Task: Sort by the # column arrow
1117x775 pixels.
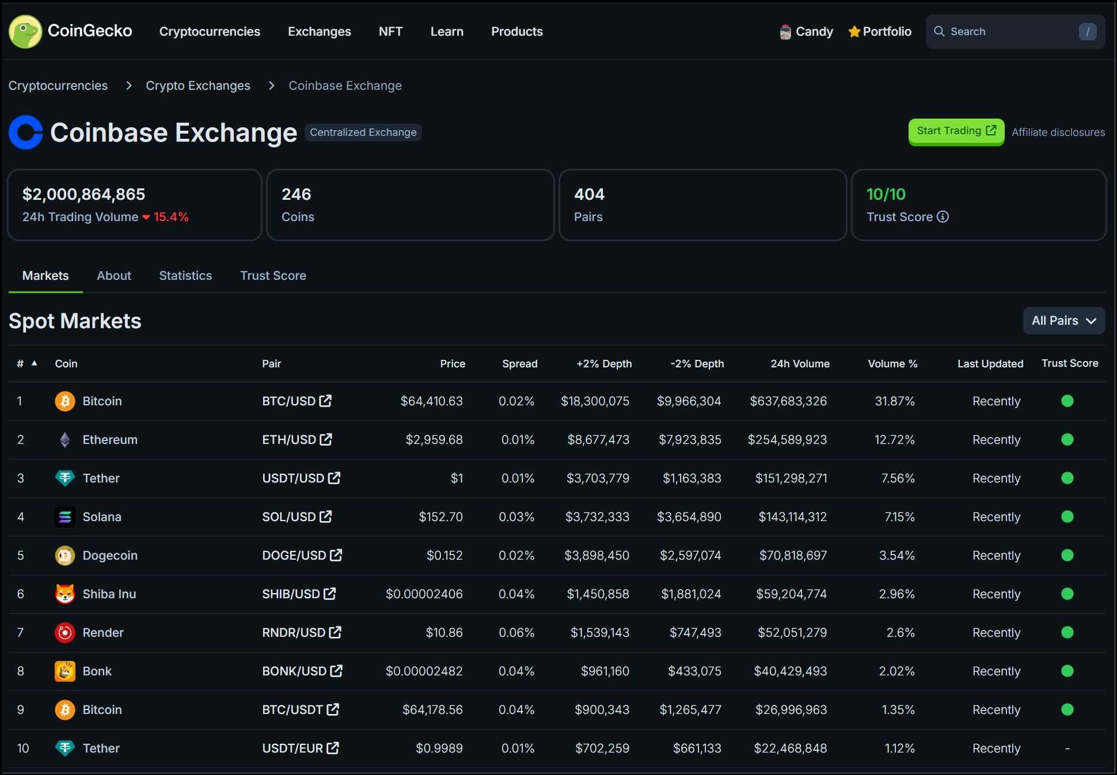Action: 35,363
